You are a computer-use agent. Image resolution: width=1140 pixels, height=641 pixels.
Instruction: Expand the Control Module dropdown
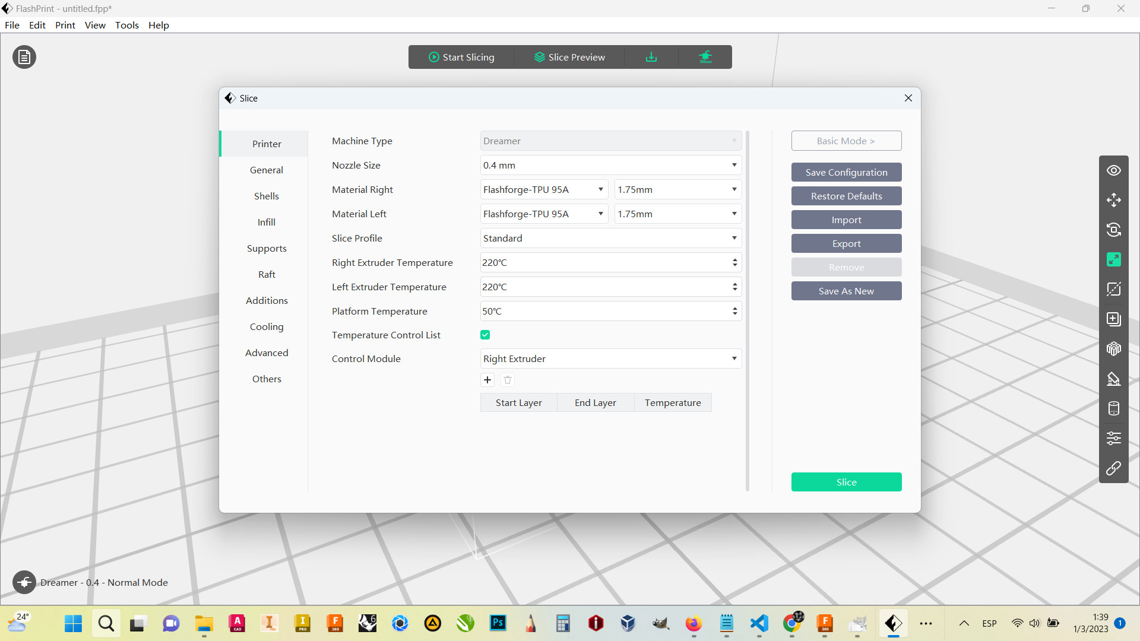point(611,358)
